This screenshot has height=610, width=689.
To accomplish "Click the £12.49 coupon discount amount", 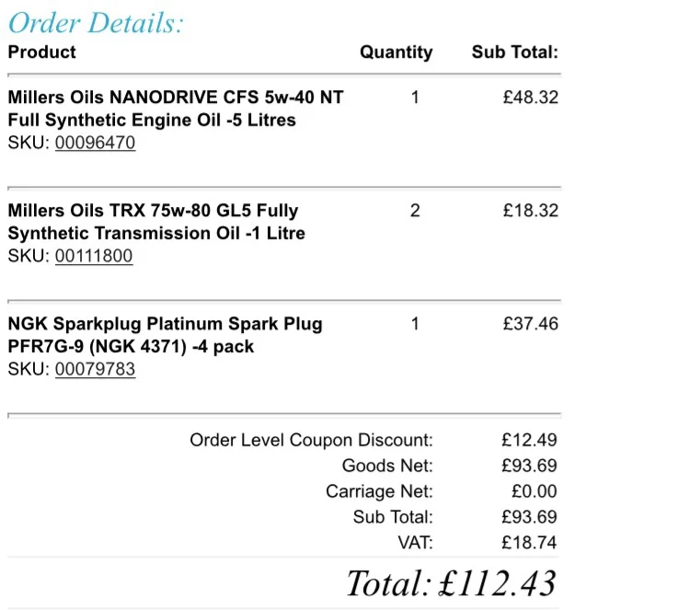I will click(x=529, y=440).
